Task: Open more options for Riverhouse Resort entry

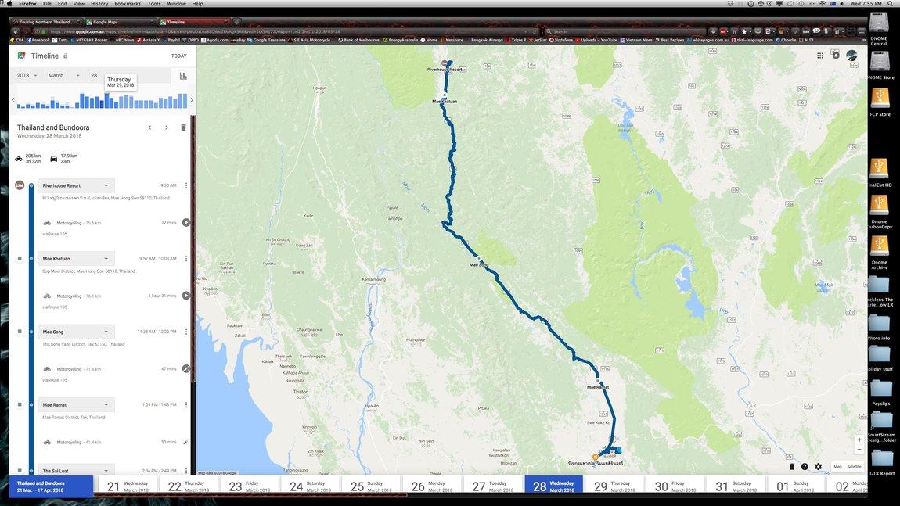Action: (186, 185)
